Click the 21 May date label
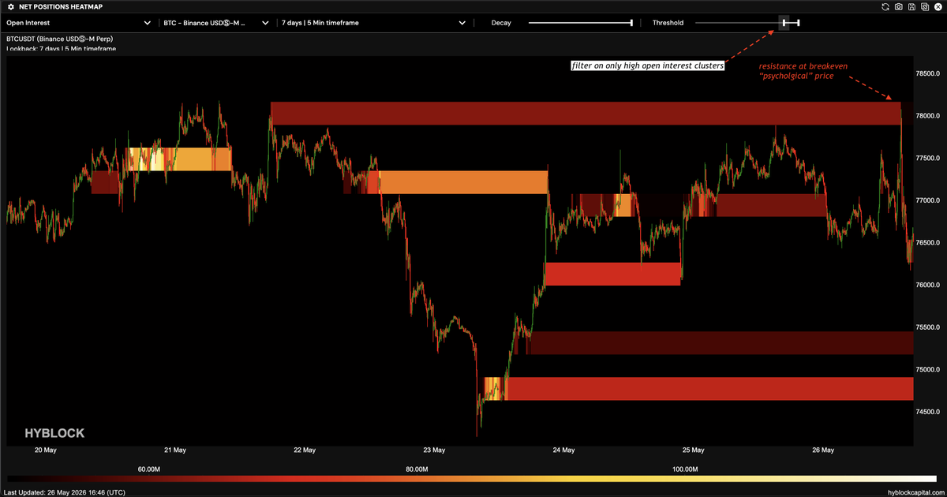The height and width of the screenshot is (497, 947). tap(174, 450)
